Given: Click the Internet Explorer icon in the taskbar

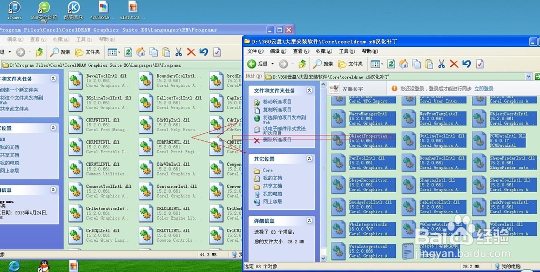Looking at the screenshot, I should click(14, 266).
